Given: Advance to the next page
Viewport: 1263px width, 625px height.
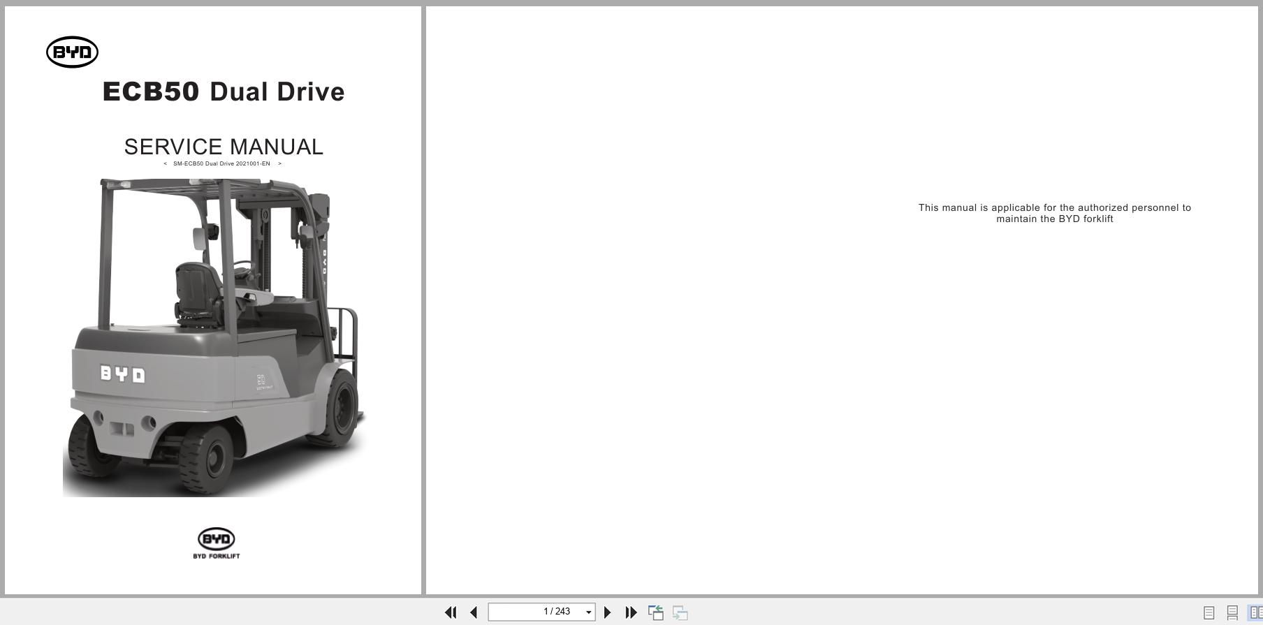Looking at the screenshot, I should pos(607,612).
